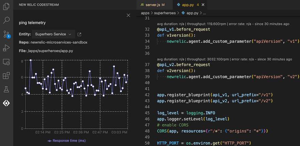
Task: Close the ping telemetry panel
Action: coord(128,15)
